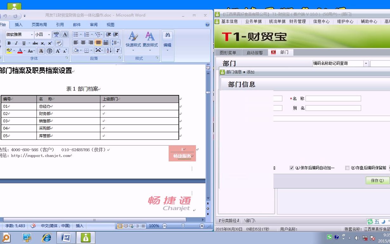Click the 保存(S) button in T1
The height and width of the screenshot is (244, 390).
point(377,180)
